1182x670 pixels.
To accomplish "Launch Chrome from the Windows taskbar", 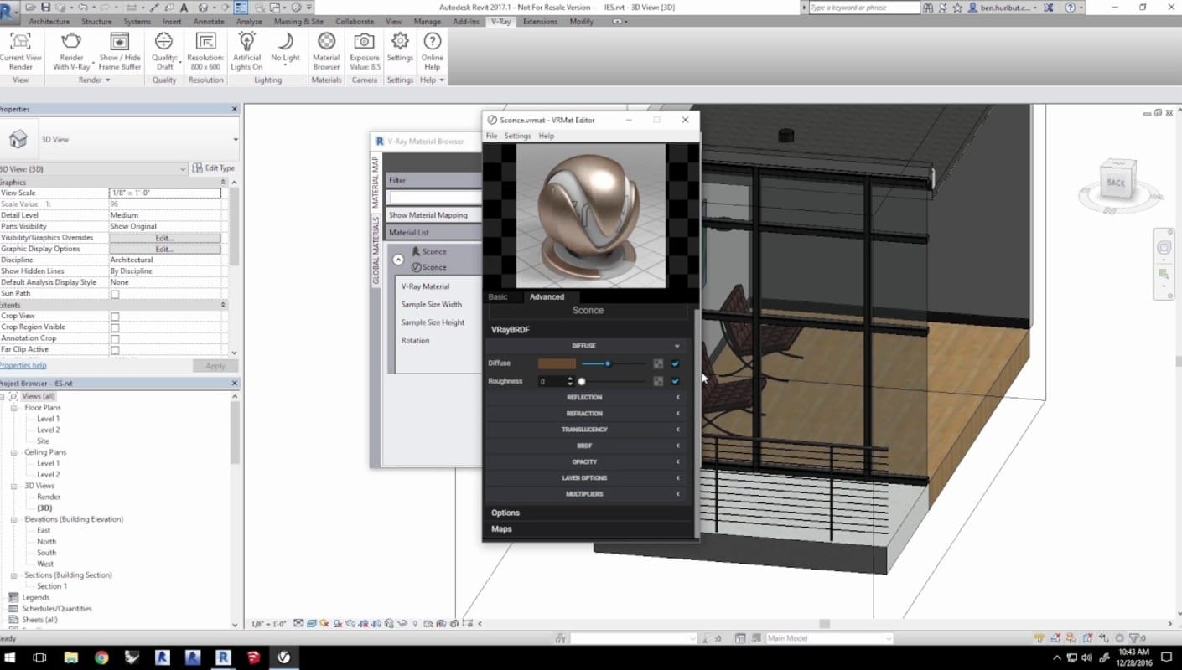I will coord(101,657).
